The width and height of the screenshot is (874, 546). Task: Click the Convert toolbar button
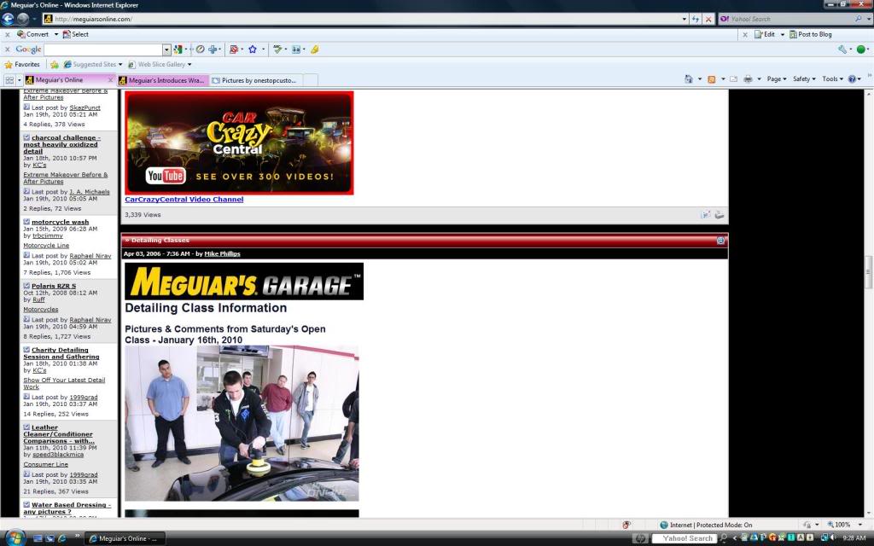click(x=33, y=34)
